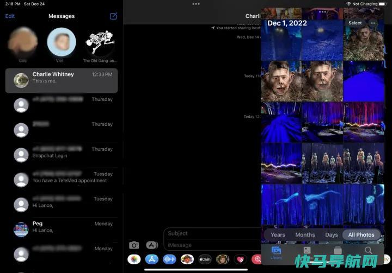Screen dimensions: 392x273
Task: Open the App Store icon in iMessage drawer
Action: 152,259
